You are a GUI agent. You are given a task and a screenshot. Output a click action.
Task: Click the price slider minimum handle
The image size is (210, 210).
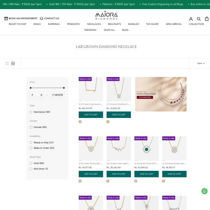[x=31, y=88]
